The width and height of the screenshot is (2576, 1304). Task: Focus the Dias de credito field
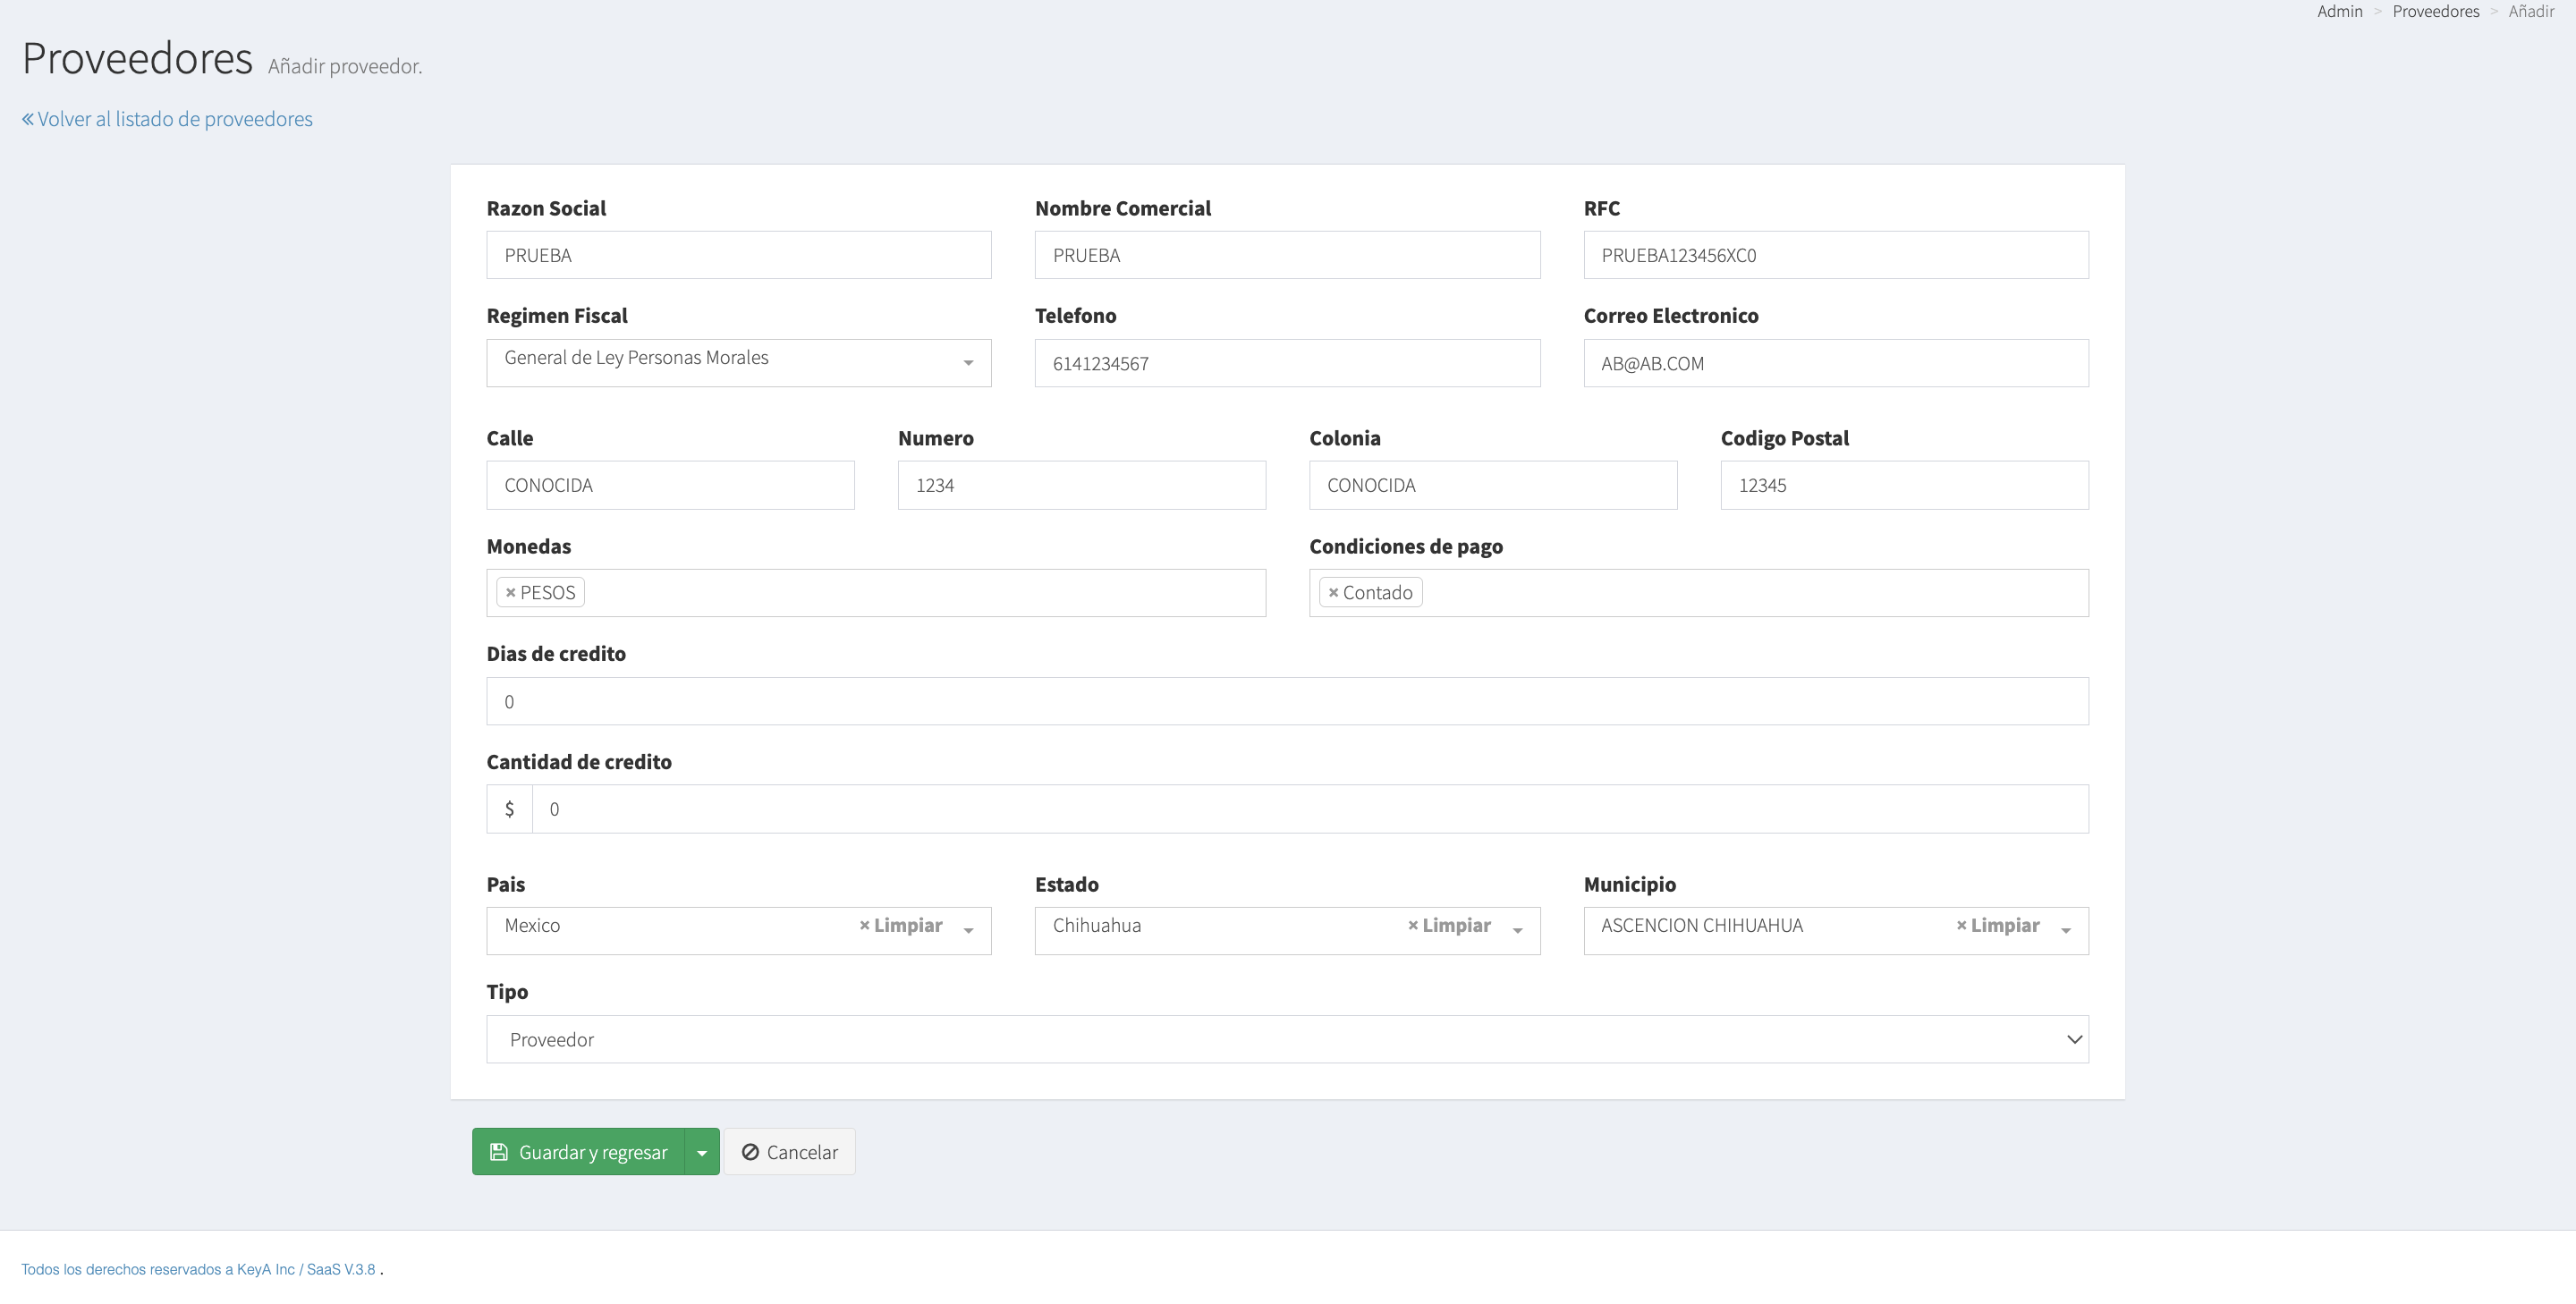point(1287,701)
